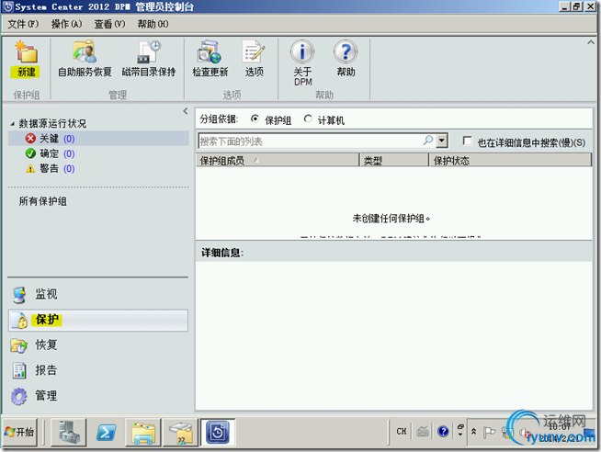
Task: Click the magnifier search icon
Action: pyautogui.click(x=427, y=141)
